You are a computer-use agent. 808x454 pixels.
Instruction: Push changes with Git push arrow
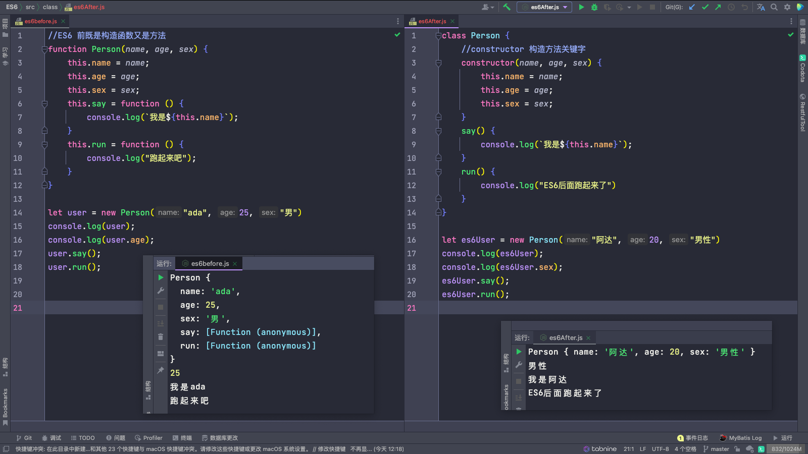(x=718, y=7)
